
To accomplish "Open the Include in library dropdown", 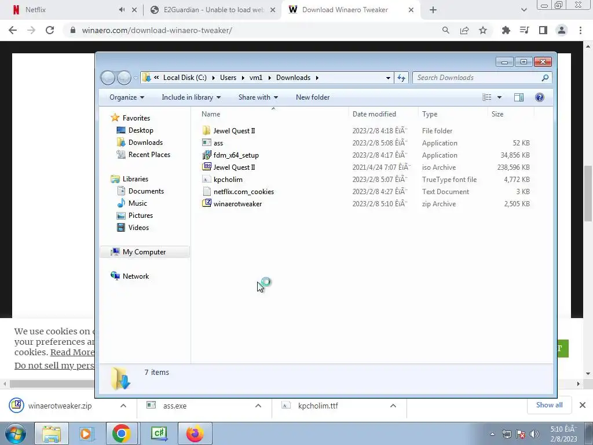I will pos(191,97).
